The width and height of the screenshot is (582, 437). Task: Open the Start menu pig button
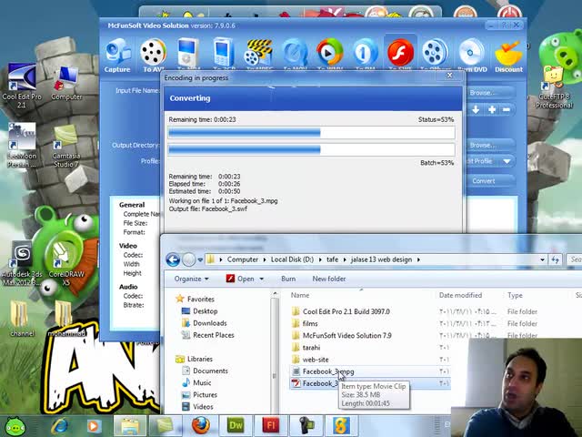tap(15, 425)
